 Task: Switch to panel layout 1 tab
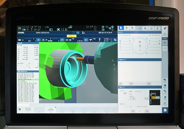click(x=121, y=28)
